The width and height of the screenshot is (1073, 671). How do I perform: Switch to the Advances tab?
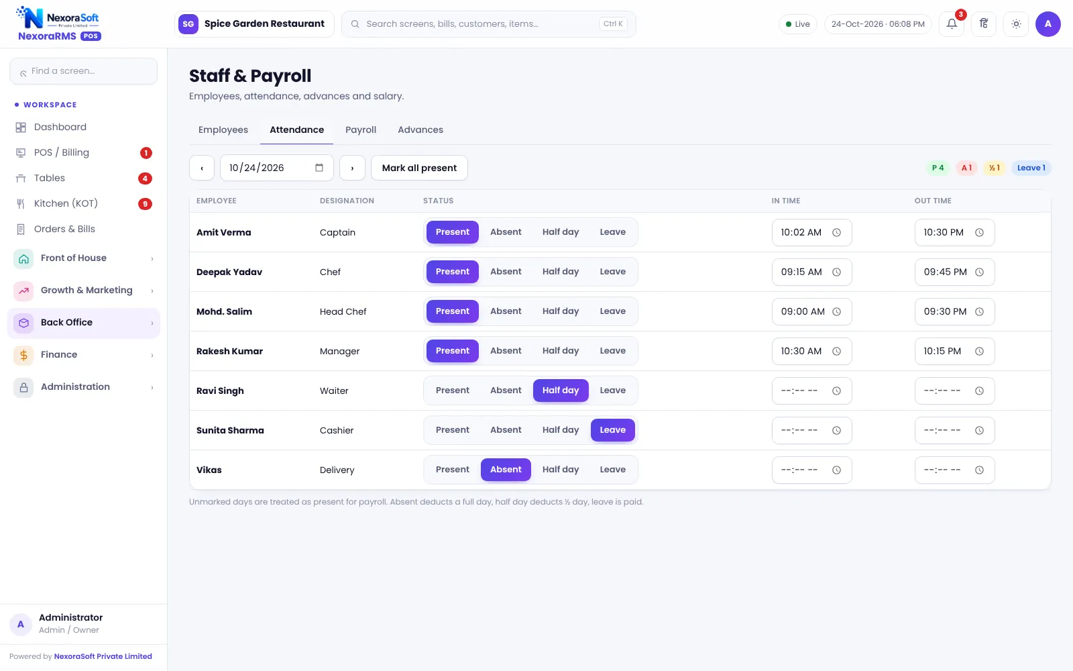[420, 130]
